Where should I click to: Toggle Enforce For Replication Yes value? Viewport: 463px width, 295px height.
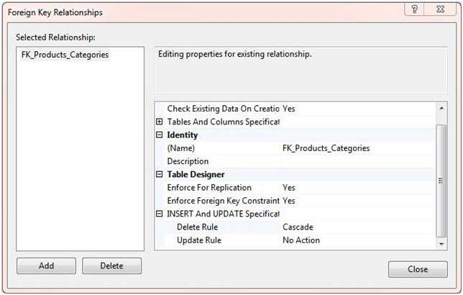[x=357, y=187]
